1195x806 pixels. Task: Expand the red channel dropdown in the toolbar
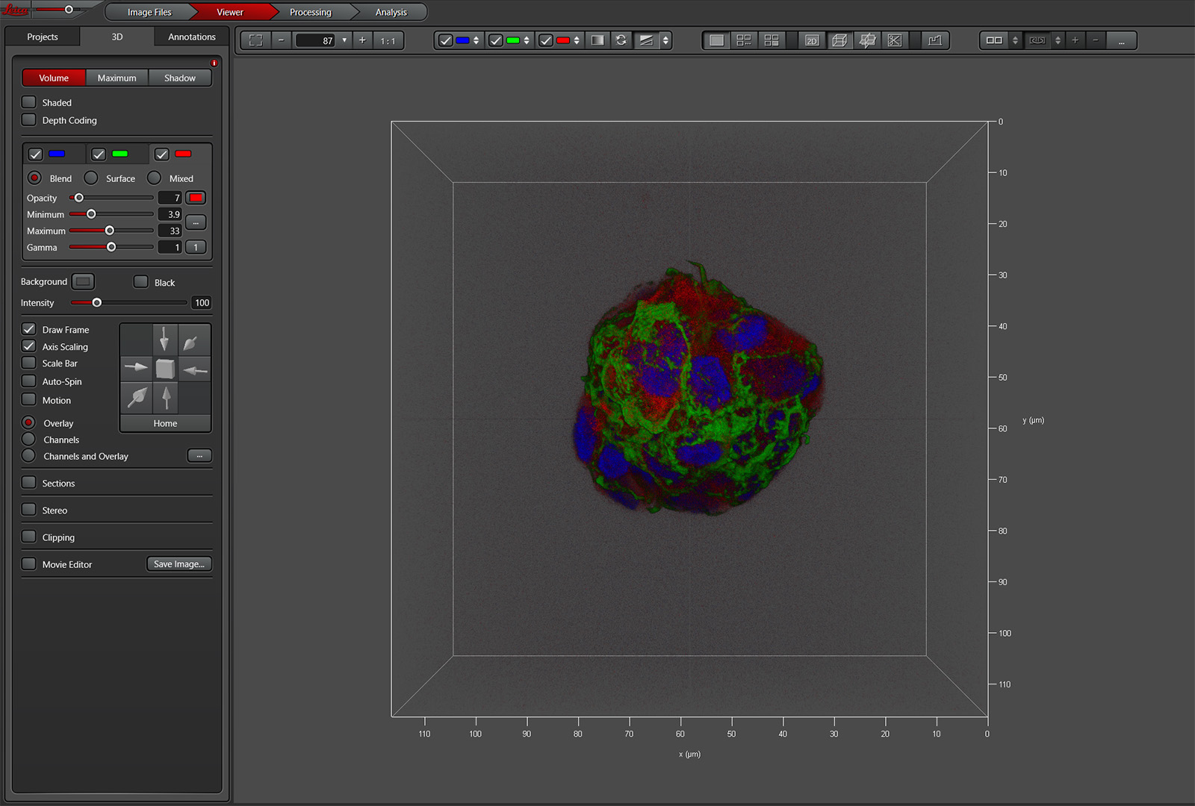577,40
